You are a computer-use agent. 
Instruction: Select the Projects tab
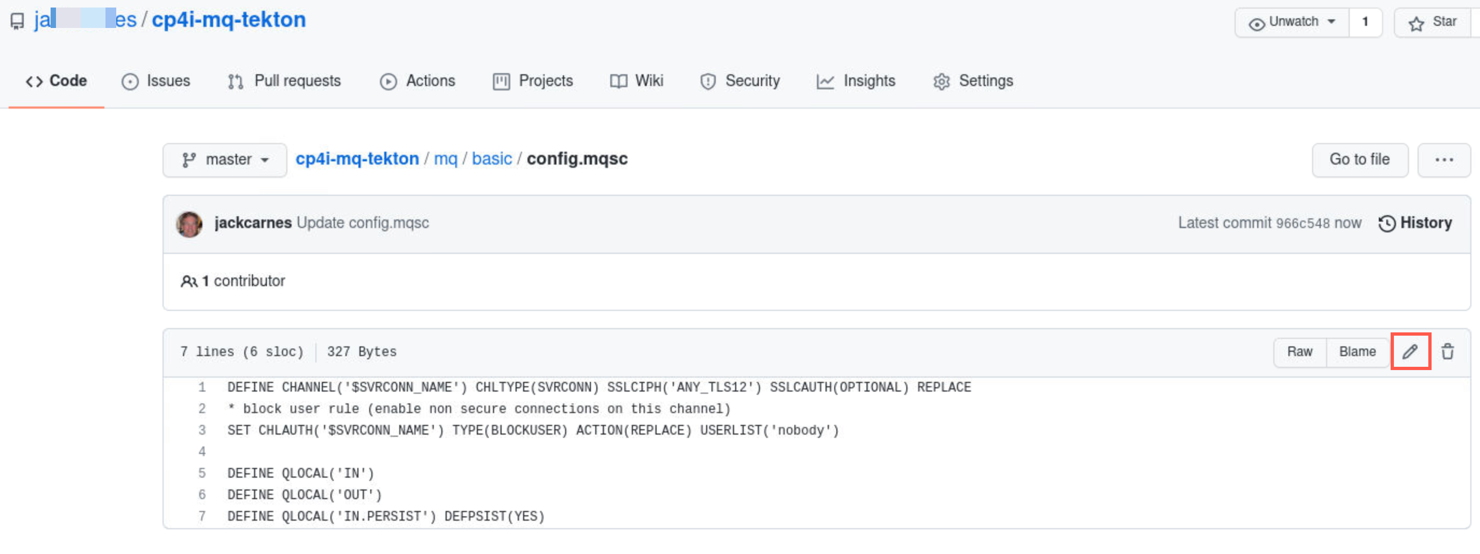(x=533, y=81)
